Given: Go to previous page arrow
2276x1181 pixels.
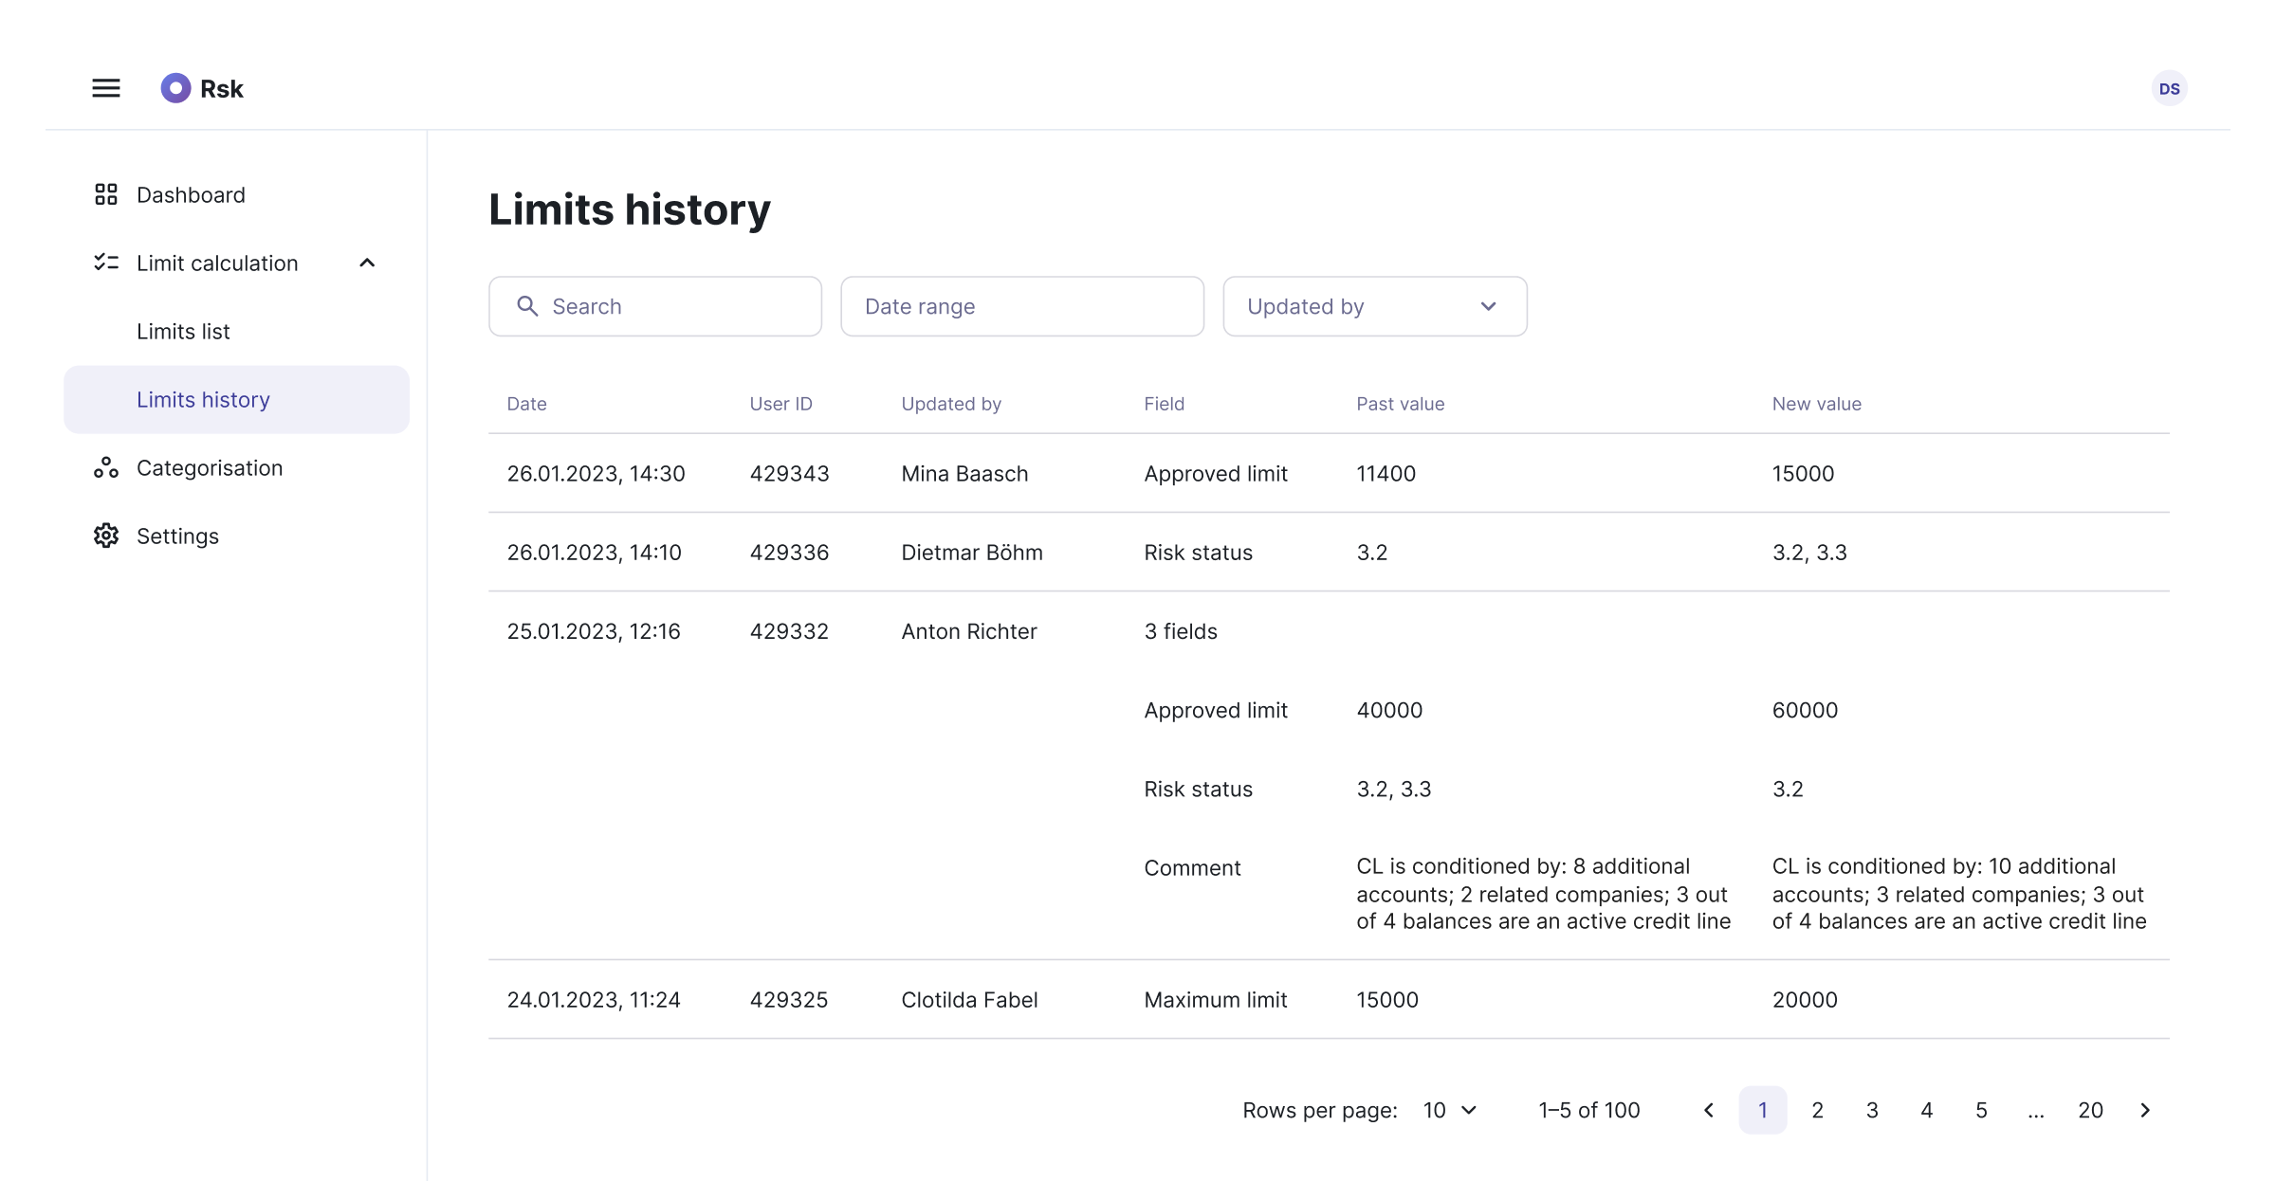Looking at the screenshot, I should [1709, 1110].
